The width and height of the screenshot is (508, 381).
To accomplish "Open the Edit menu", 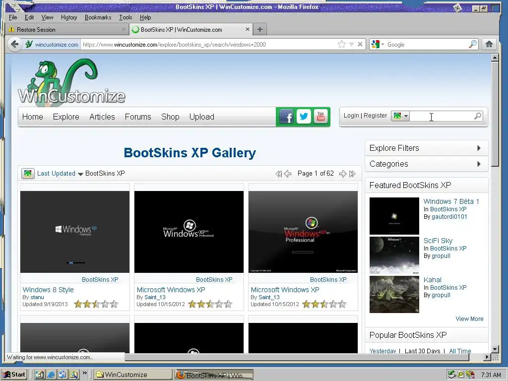I will click(29, 17).
